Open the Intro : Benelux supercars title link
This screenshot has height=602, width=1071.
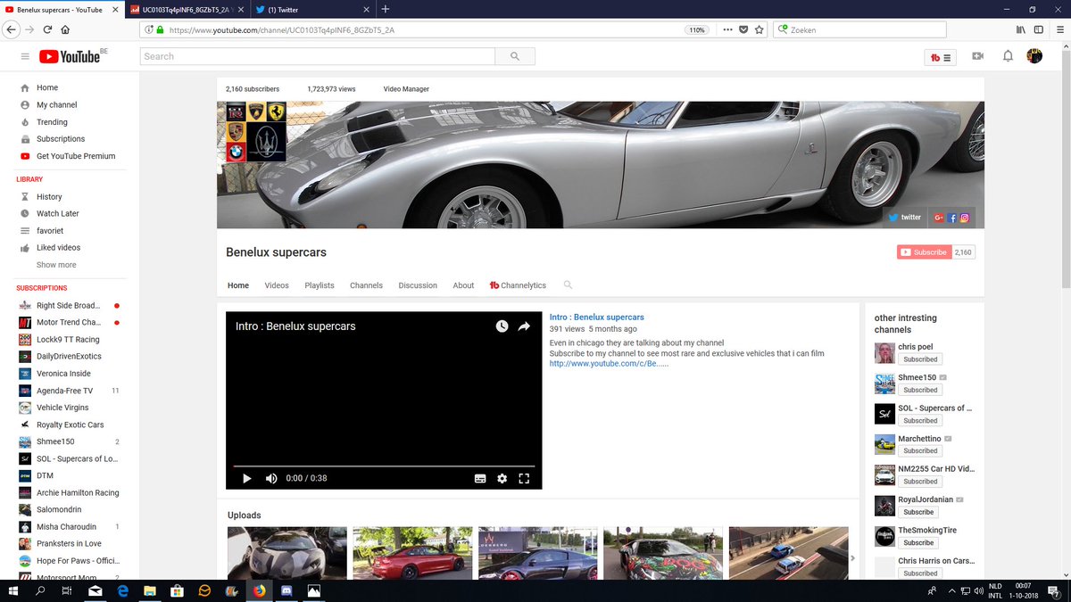[596, 317]
